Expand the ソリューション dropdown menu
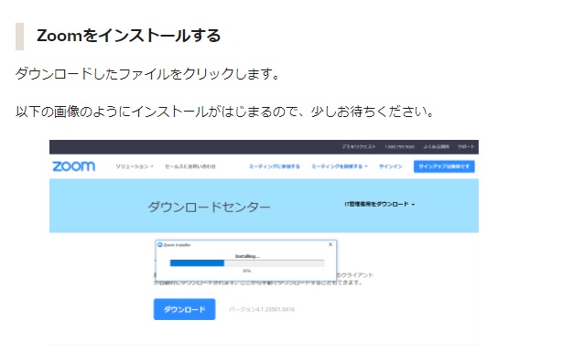This screenshot has width=563, height=352. pyautogui.click(x=135, y=166)
